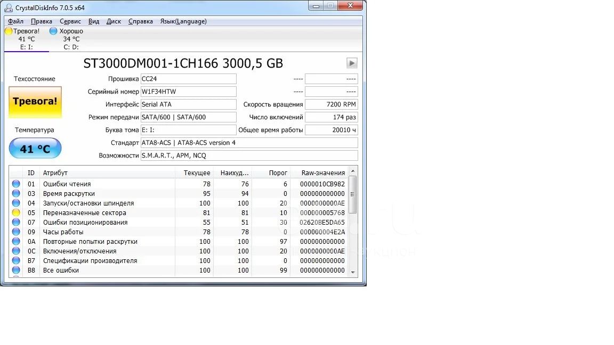Click the blue status circle for Хорошо disk

(53, 31)
